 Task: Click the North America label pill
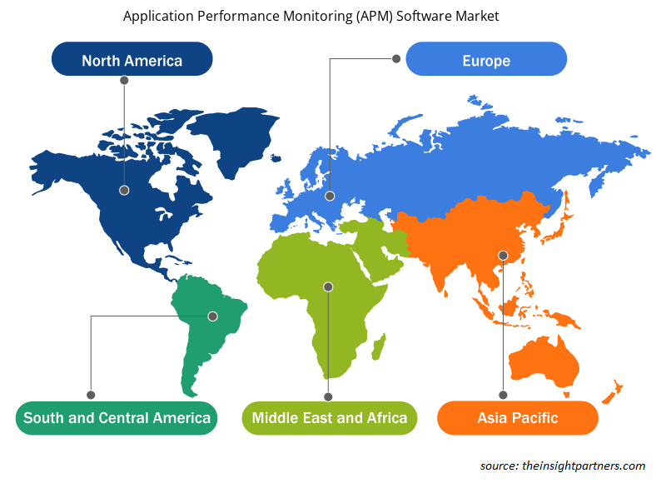point(132,59)
